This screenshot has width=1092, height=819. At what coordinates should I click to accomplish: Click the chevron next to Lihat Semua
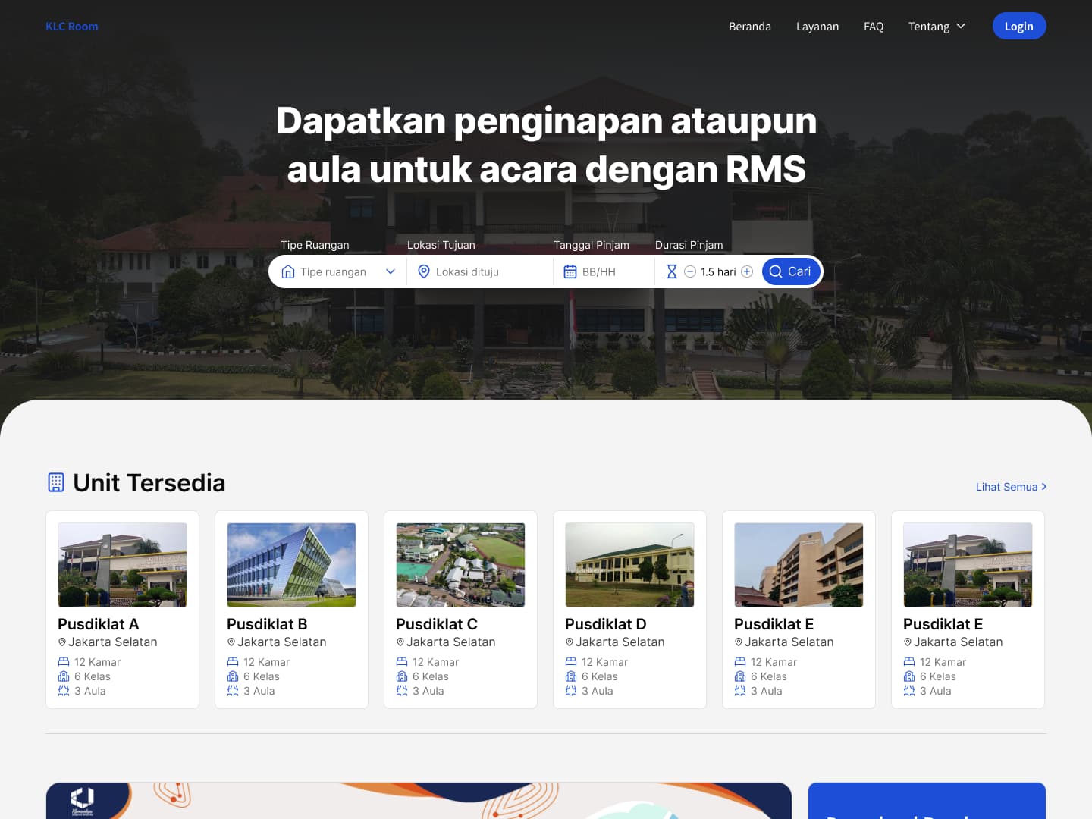[x=1043, y=486]
